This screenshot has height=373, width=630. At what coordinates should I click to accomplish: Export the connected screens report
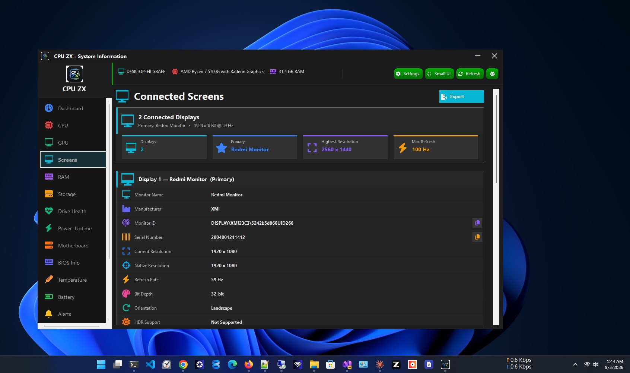point(462,97)
